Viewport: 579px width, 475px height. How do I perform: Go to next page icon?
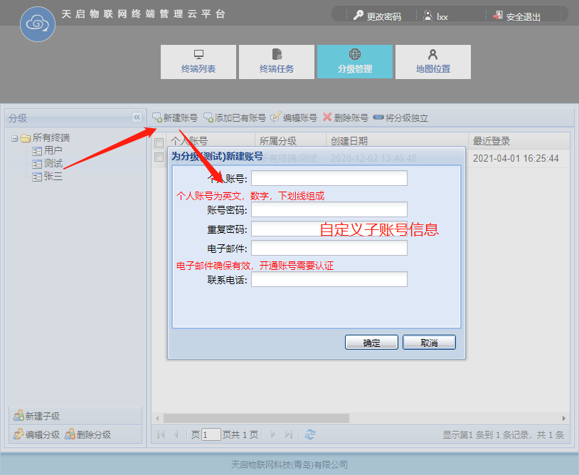point(273,434)
